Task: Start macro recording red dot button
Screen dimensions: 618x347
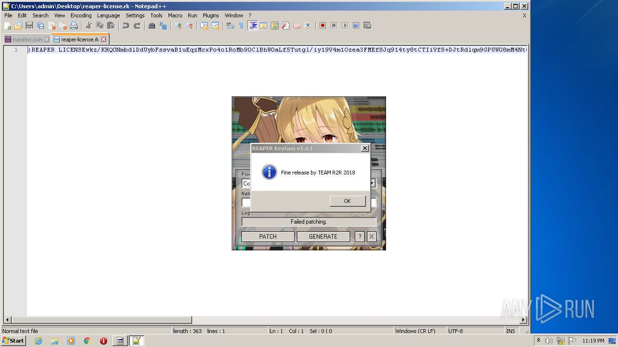Action: tap(323, 26)
